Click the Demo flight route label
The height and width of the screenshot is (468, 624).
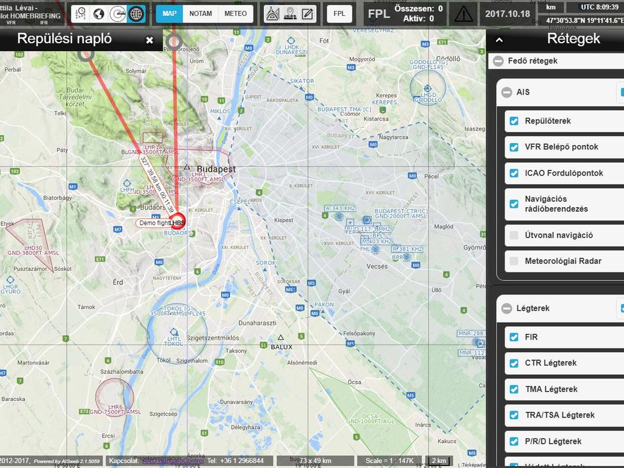154,223
